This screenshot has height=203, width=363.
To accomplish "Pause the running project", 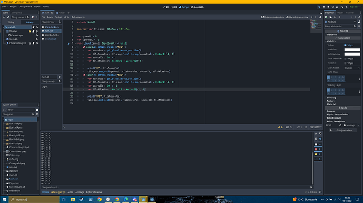I will [324, 7].
